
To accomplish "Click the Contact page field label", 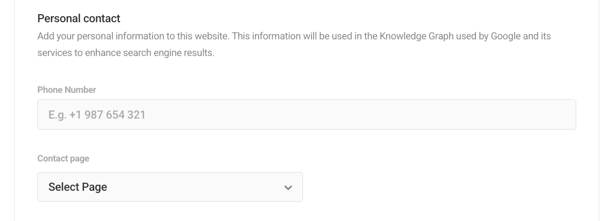I will click(63, 158).
